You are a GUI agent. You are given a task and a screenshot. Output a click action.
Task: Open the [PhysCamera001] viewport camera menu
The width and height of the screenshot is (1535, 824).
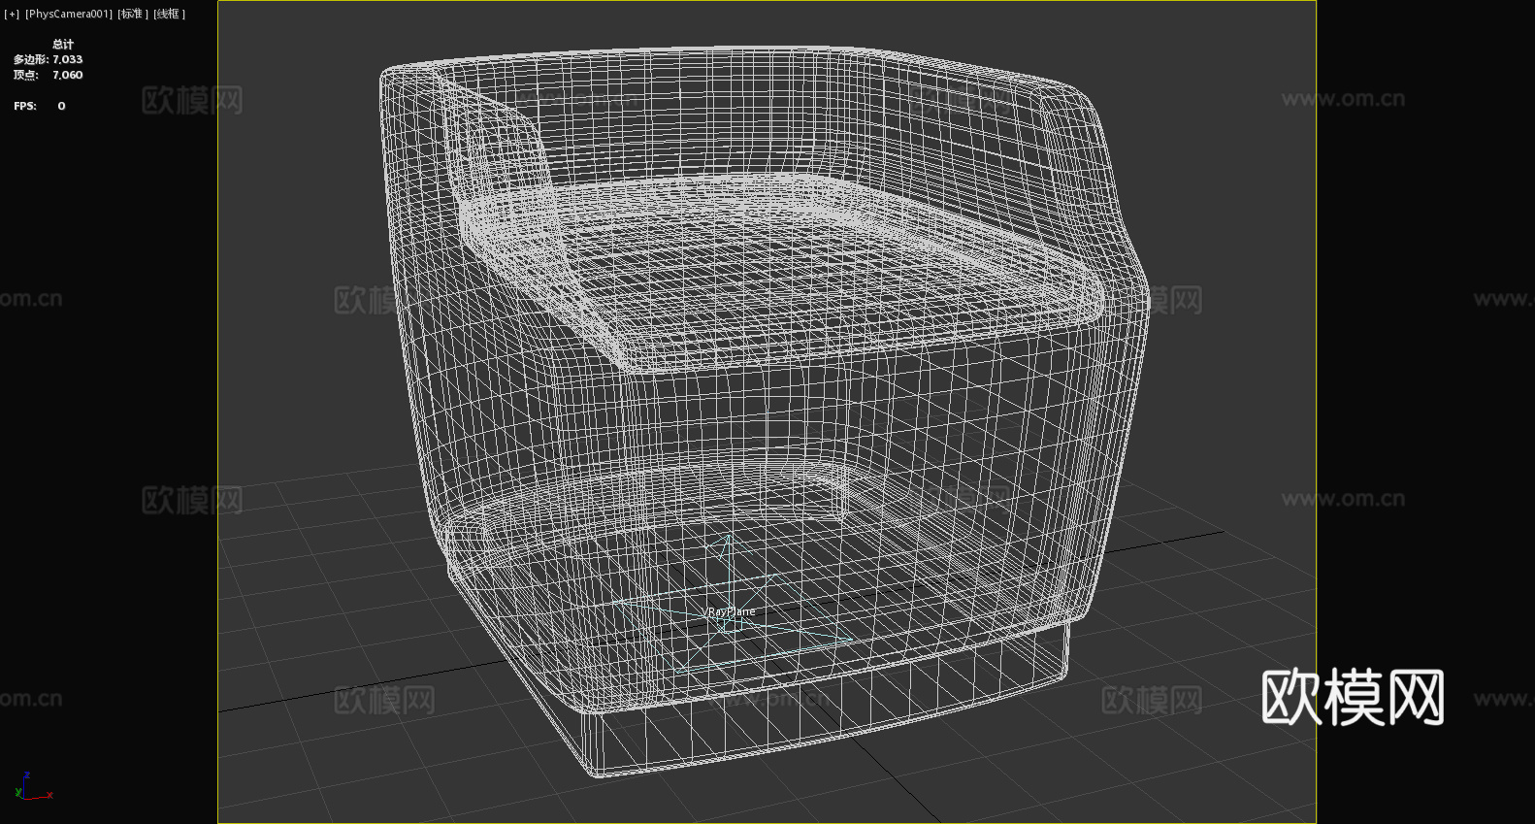point(69,14)
